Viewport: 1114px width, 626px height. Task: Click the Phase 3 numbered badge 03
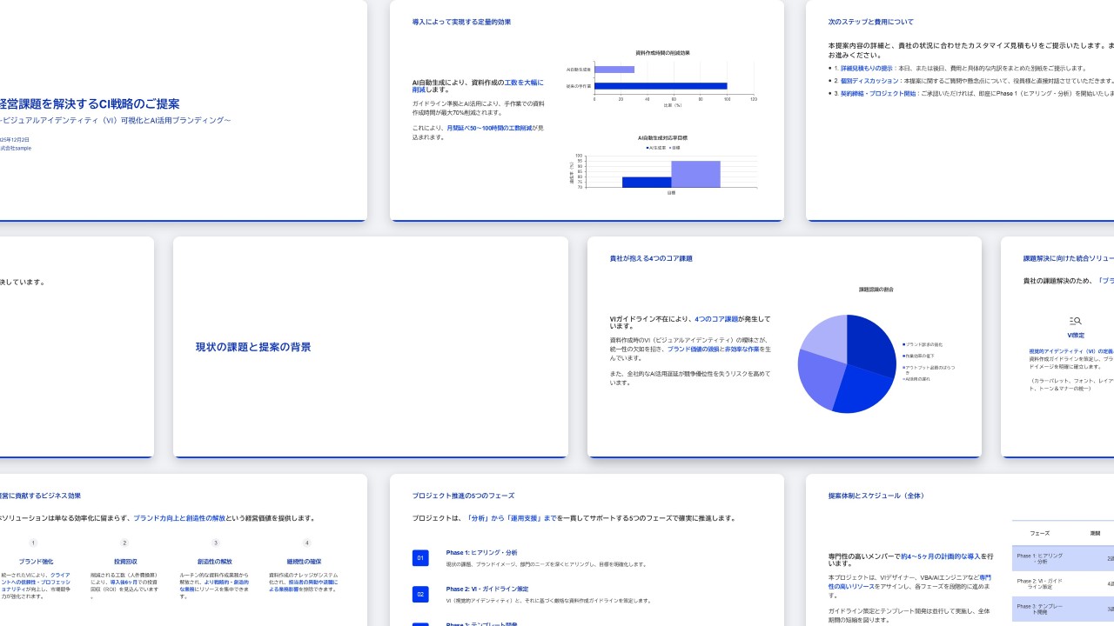pos(421,624)
